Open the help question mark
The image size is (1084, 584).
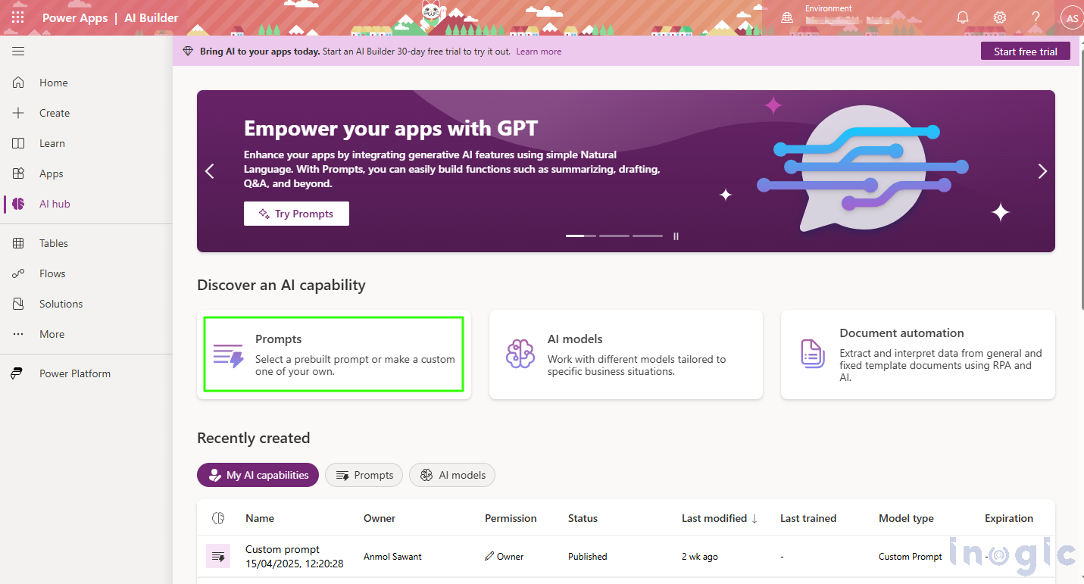1036,17
